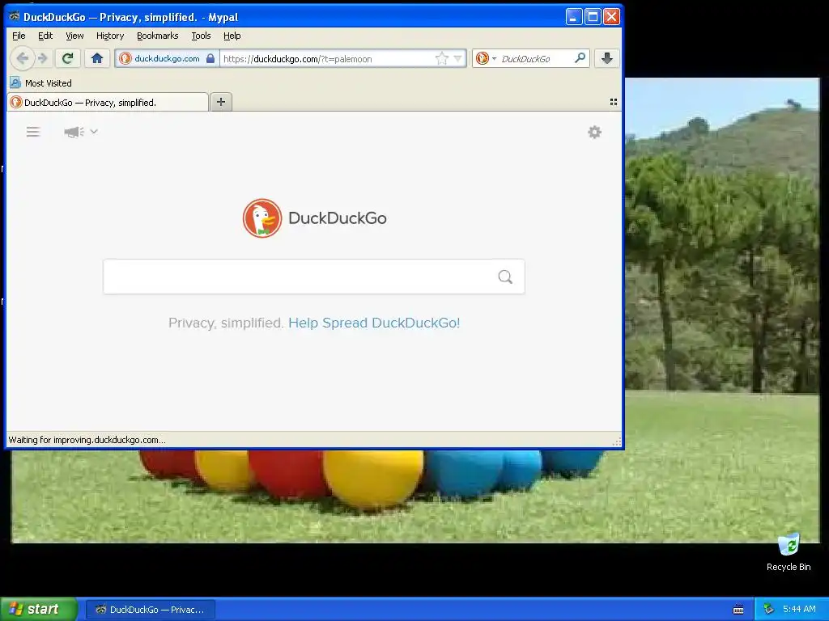Open the Help menu
829x621 pixels.
(232, 36)
